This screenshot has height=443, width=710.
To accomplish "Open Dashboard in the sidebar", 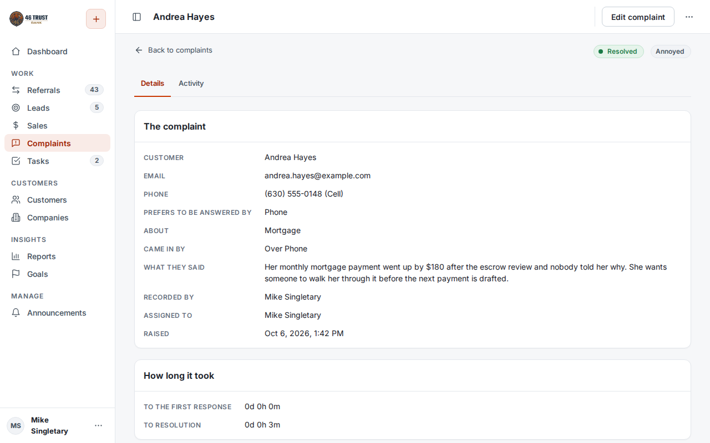I will click(x=58, y=51).
